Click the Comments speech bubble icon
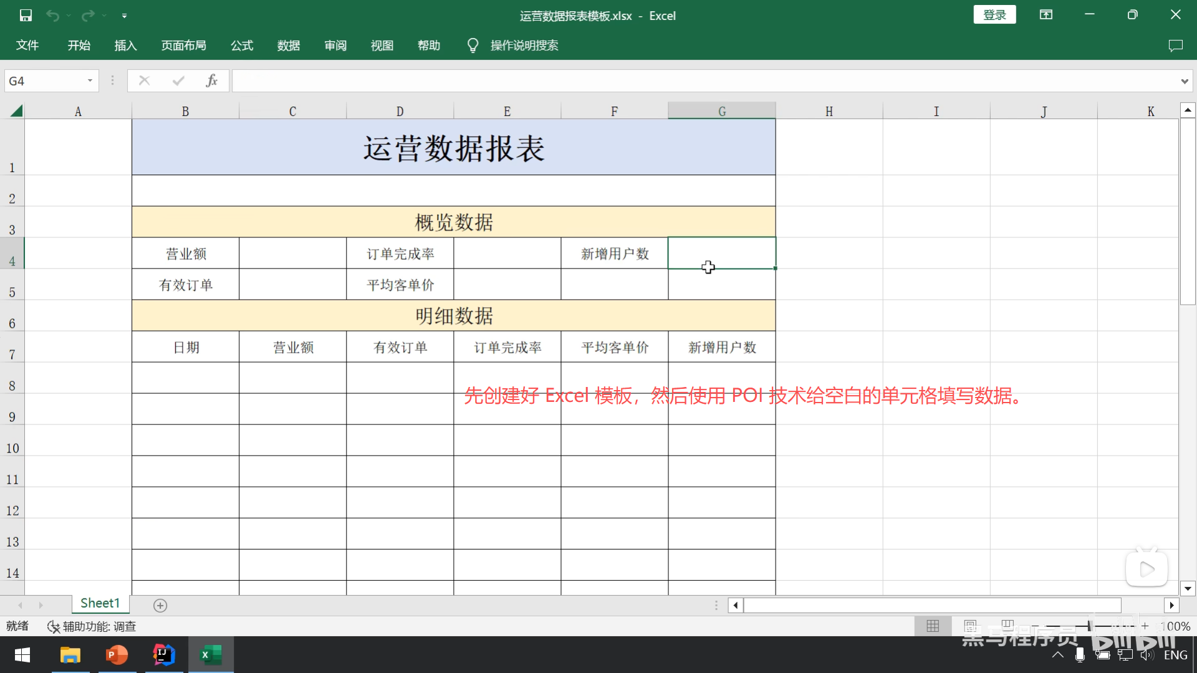The image size is (1197, 673). [1175, 45]
